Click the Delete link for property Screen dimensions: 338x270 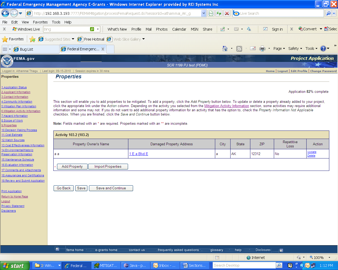(x=311, y=156)
